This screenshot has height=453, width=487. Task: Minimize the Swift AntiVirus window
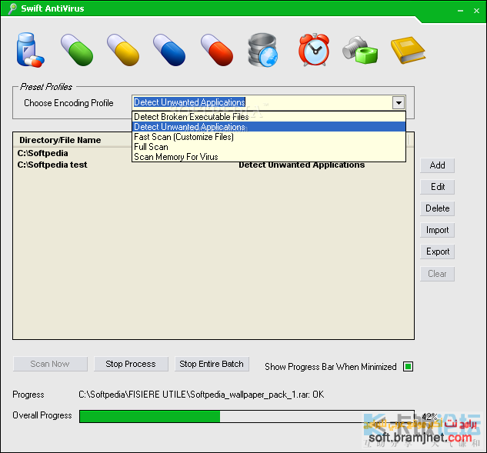[x=460, y=11]
